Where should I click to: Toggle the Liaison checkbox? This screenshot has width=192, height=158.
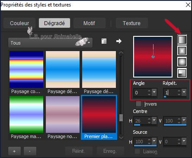click(137, 152)
